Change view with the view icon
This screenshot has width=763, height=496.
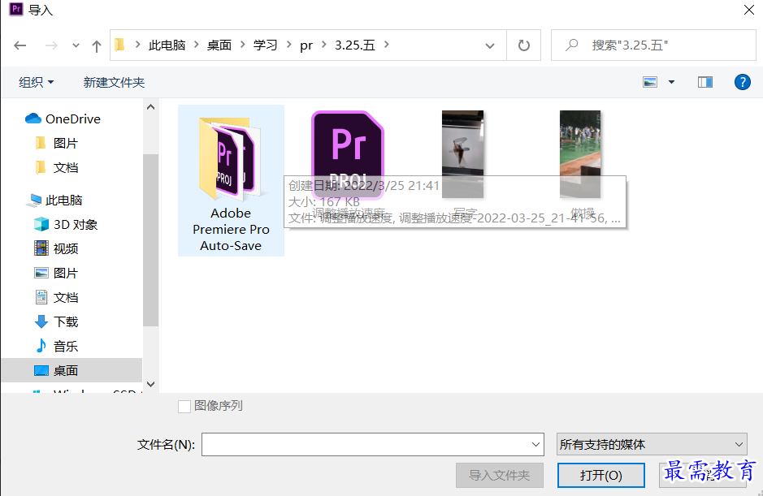[650, 82]
